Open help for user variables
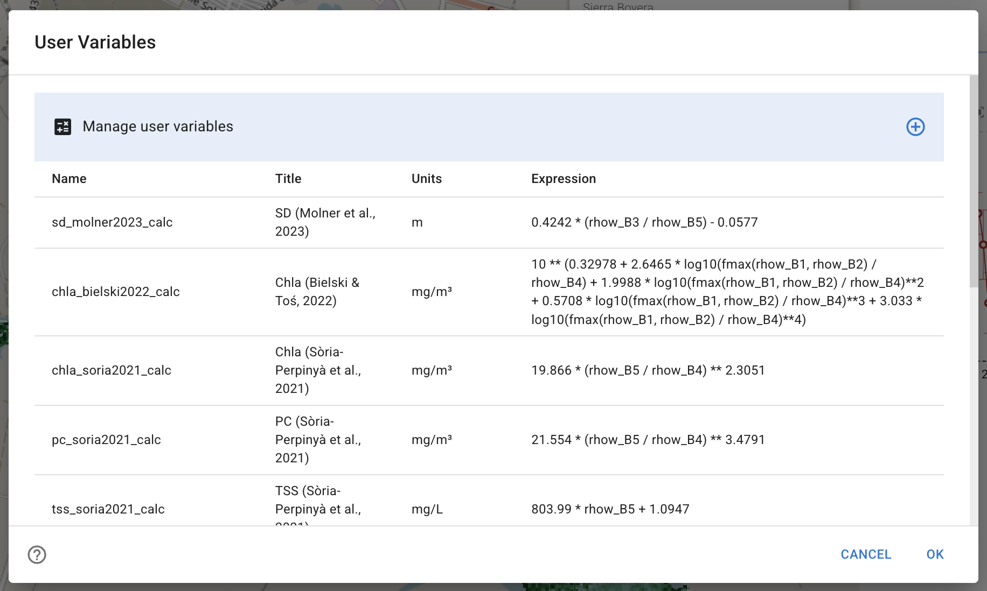Viewport: 987px width, 591px height. (37, 554)
